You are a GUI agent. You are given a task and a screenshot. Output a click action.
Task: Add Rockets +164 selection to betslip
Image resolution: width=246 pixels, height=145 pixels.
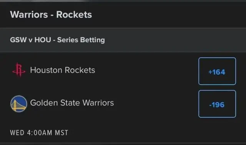point(217,71)
